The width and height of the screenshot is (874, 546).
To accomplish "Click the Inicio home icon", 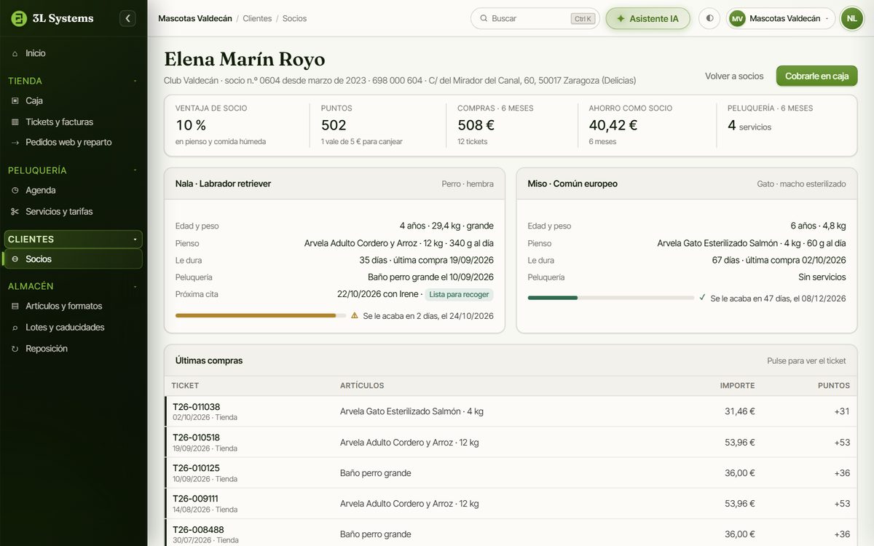I will pyautogui.click(x=15, y=53).
